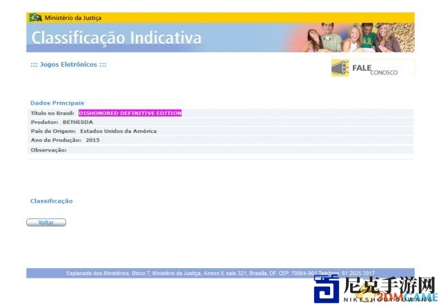Click the Brazil flag icon
Screen dimensions: 441x306
click(35, 18)
